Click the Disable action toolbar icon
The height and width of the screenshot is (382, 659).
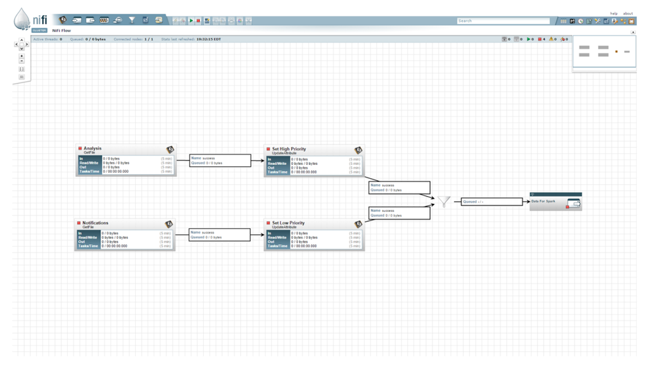click(183, 20)
